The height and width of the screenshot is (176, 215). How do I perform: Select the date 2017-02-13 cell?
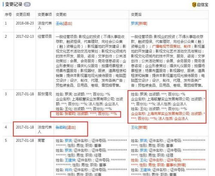[x=25, y=37]
